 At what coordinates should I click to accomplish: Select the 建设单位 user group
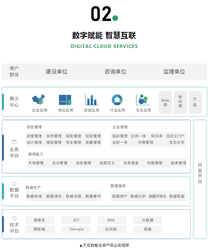(x=57, y=72)
